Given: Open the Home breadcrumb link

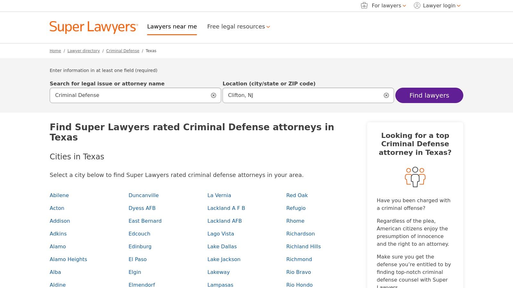Looking at the screenshot, I should [x=55, y=51].
